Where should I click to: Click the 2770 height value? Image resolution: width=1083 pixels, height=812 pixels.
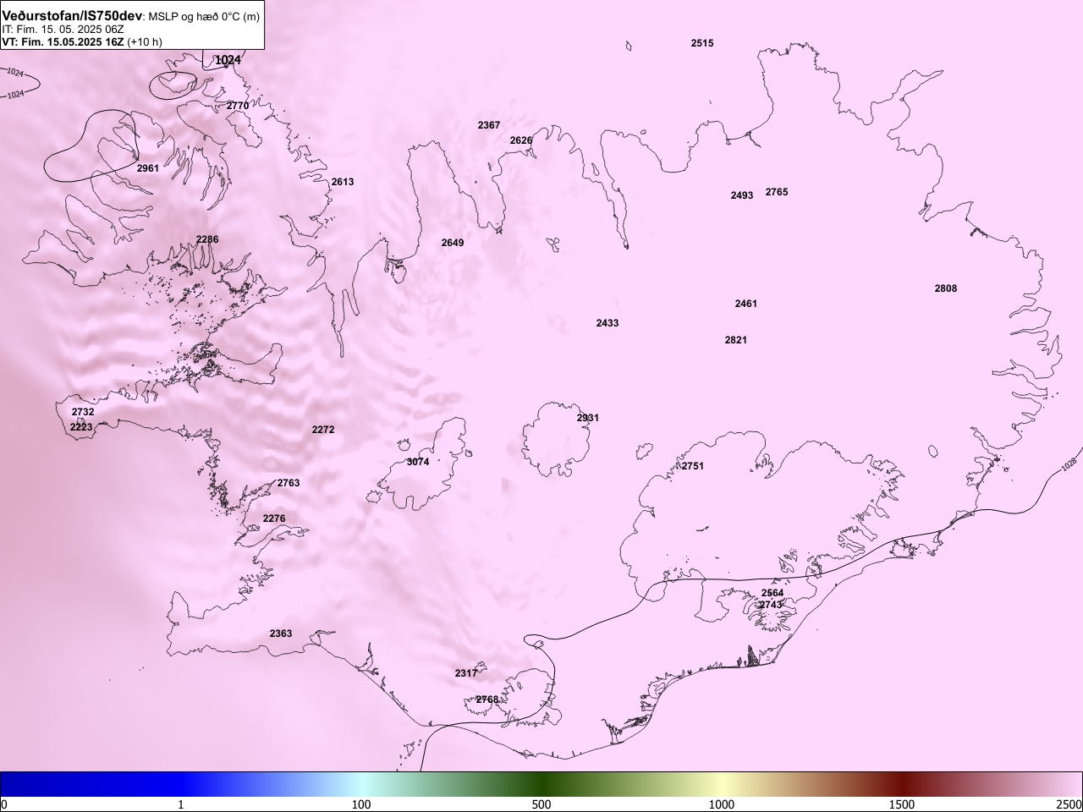click(238, 106)
